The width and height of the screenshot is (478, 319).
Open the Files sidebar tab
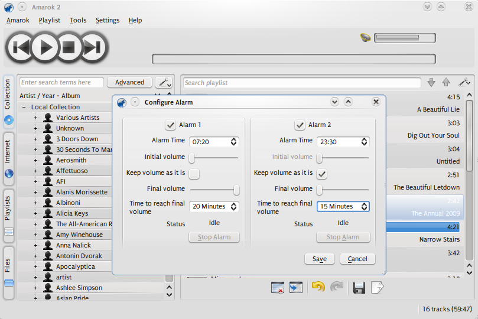click(8, 273)
